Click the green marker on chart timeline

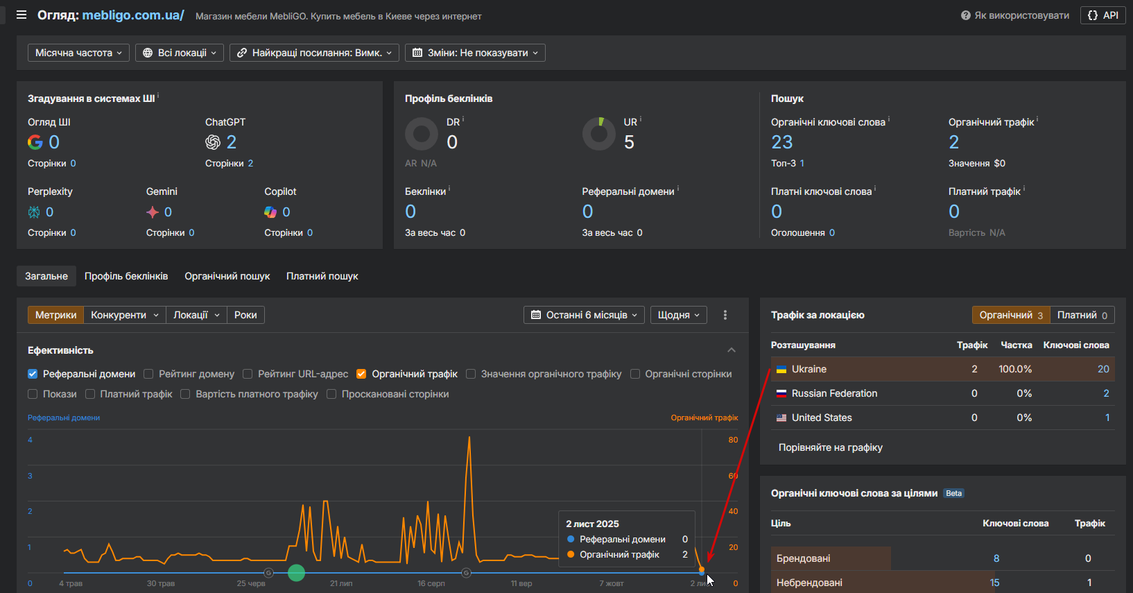pyautogui.click(x=296, y=573)
